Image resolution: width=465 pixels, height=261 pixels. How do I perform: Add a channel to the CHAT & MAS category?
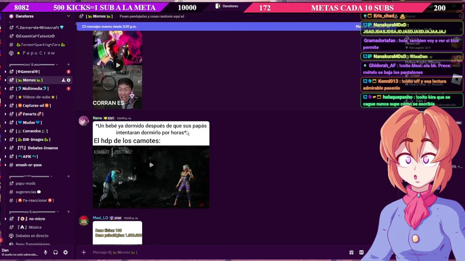pos(68,65)
